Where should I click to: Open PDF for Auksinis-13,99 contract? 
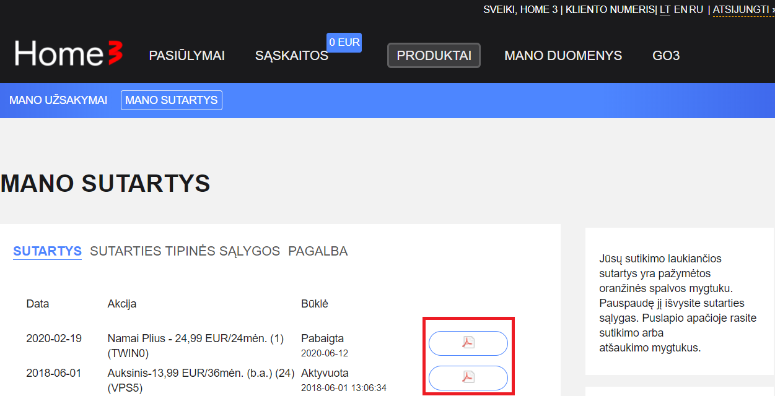coord(468,378)
